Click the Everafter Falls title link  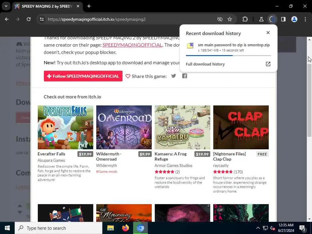51,154
